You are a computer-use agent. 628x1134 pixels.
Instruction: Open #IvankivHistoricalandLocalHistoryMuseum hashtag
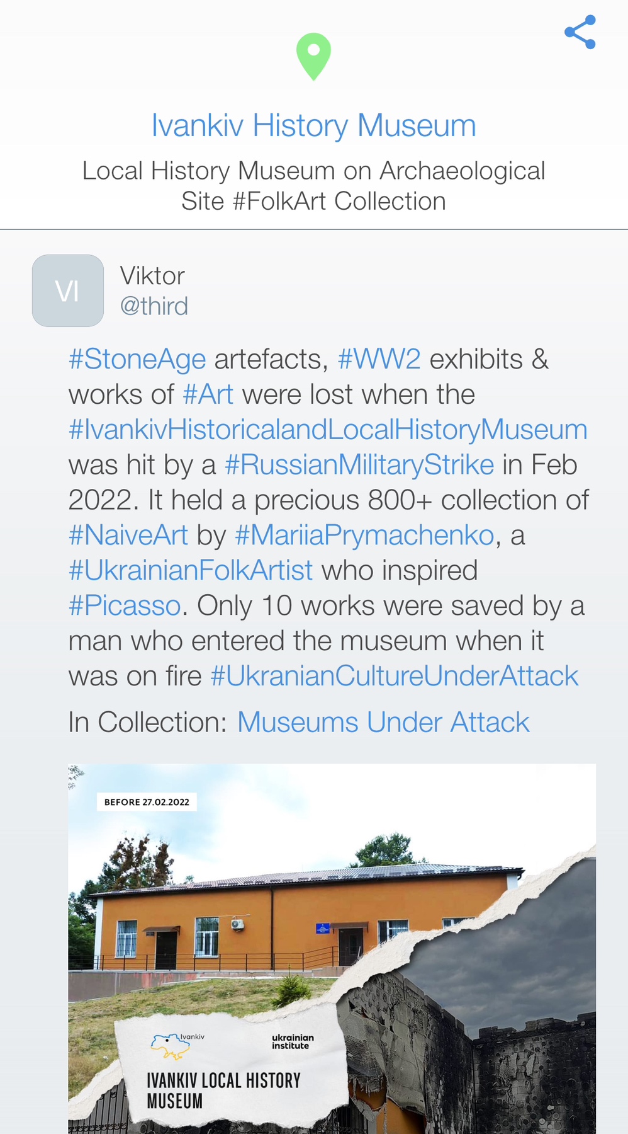[328, 430]
